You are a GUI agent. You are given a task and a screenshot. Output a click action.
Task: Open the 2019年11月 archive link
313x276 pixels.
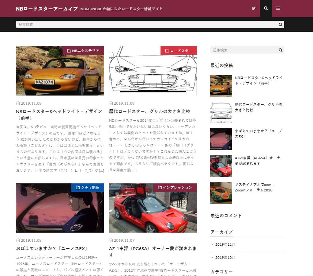225,245
